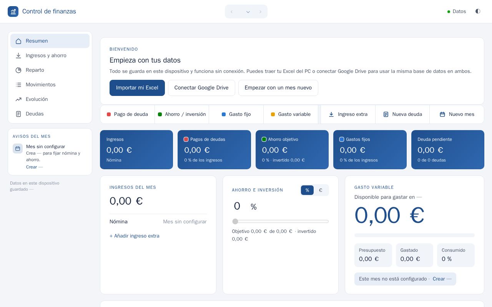Add a Gasto variable entry
The image size is (492, 307).
291,114
